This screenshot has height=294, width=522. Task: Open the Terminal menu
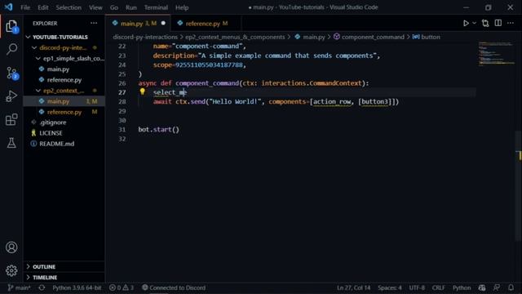[156, 7]
